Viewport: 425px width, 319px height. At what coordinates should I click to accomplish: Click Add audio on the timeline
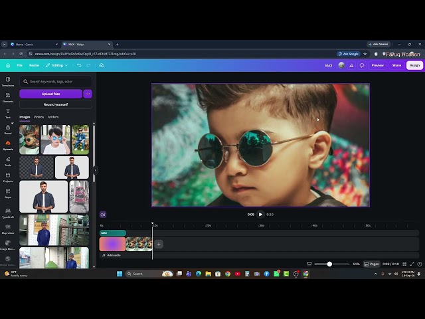click(x=112, y=255)
